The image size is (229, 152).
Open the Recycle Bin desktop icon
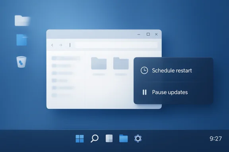[x=21, y=62]
